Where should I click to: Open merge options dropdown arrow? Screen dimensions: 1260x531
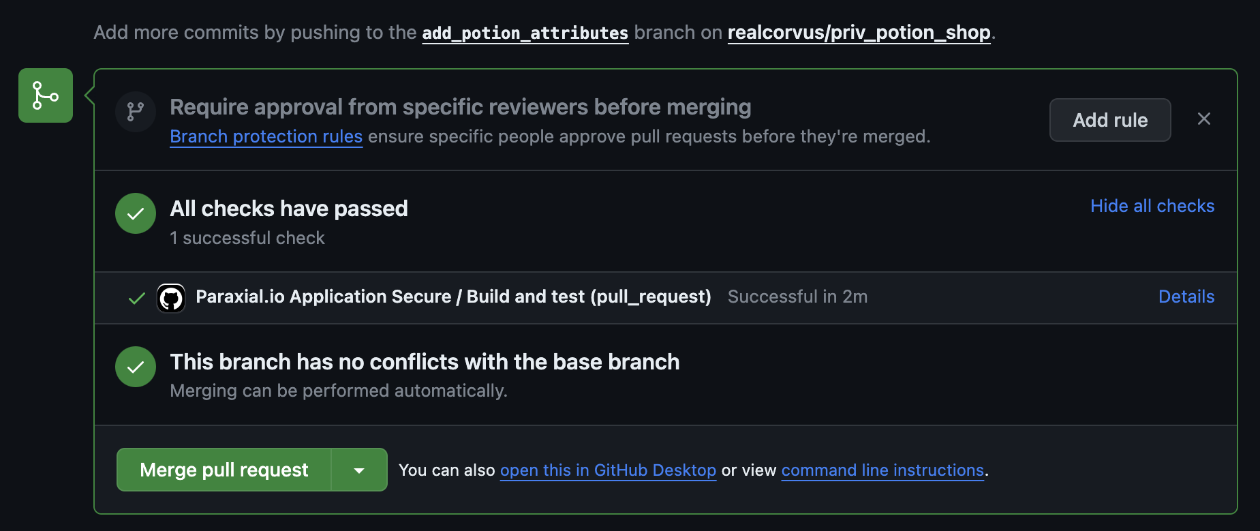click(x=359, y=470)
